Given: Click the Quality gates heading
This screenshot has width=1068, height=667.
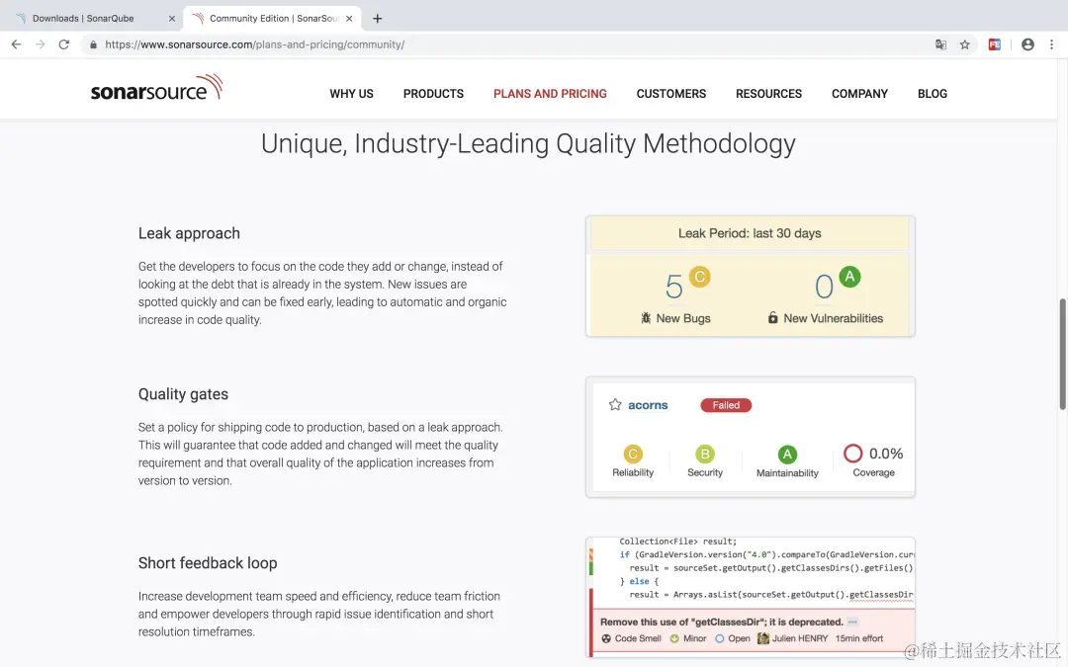Looking at the screenshot, I should pos(183,394).
